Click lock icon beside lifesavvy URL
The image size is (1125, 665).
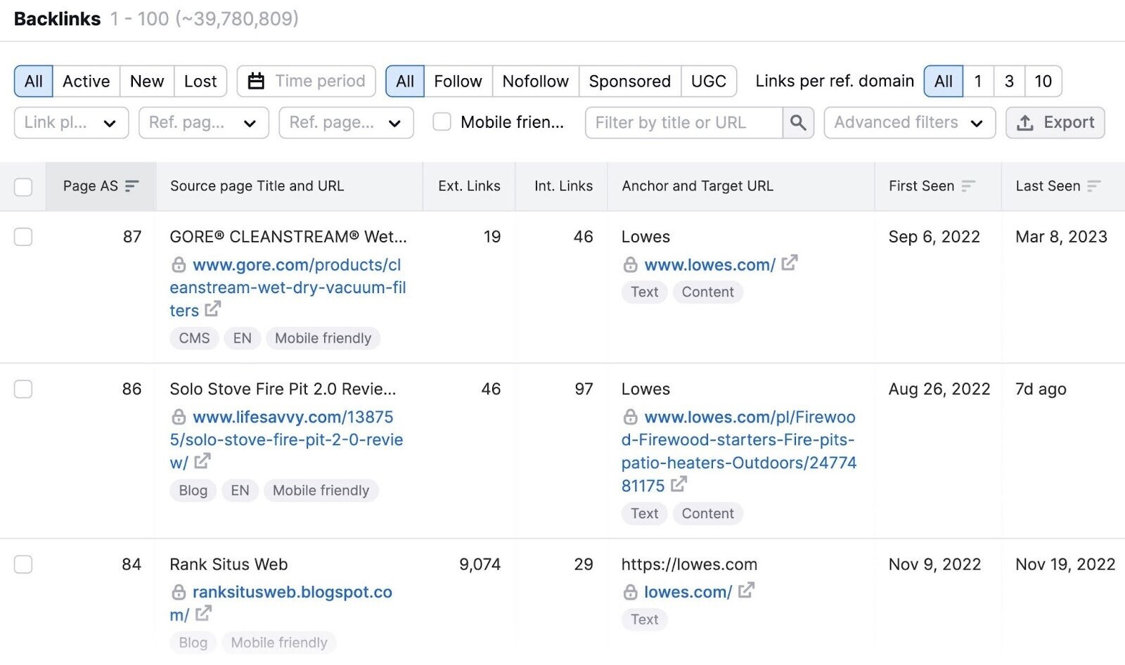(x=179, y=417)
